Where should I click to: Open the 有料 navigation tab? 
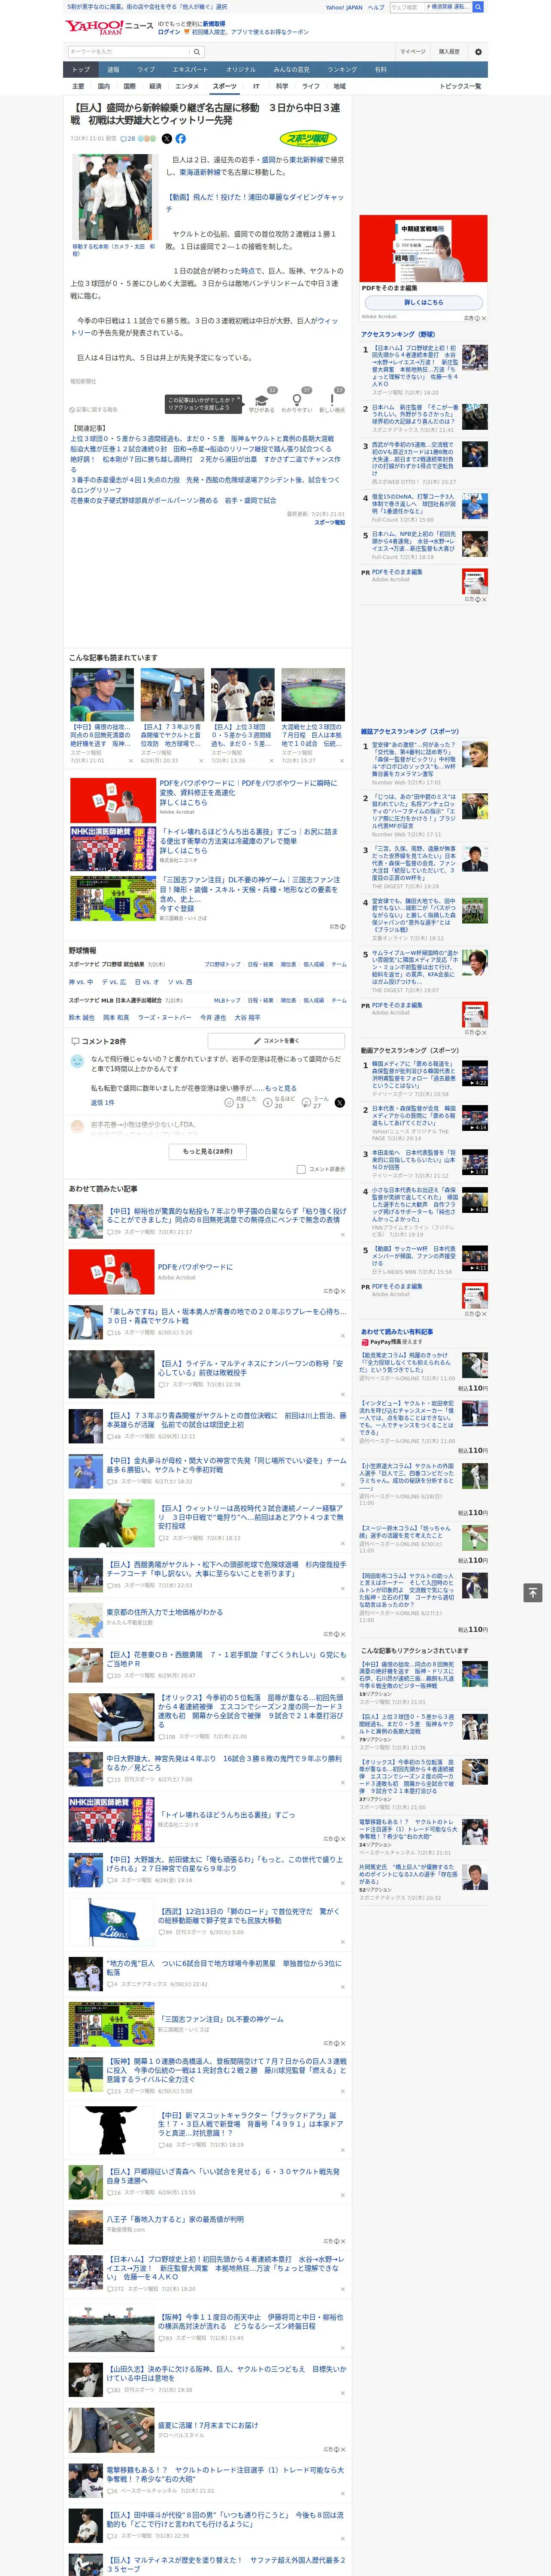click(381, 69)
